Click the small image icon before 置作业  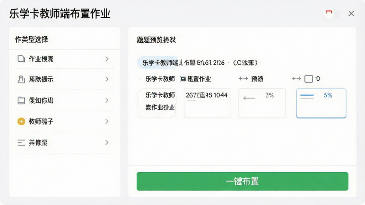click(183, 79)
